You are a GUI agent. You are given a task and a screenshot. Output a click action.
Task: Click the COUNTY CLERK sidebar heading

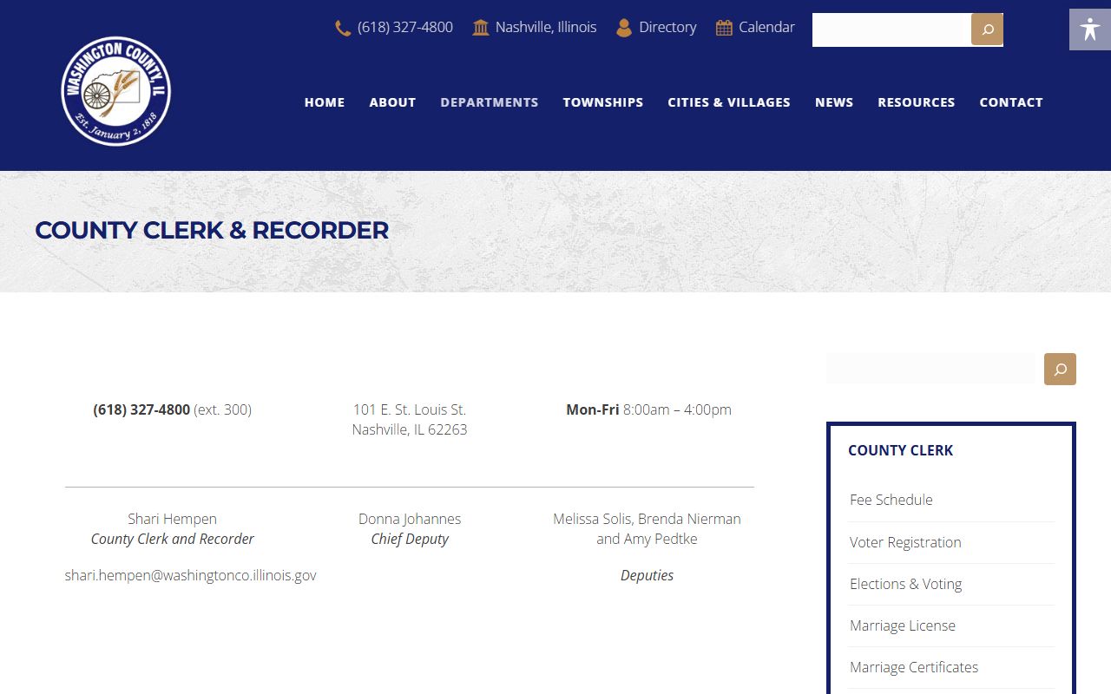(x=901, y=450)
